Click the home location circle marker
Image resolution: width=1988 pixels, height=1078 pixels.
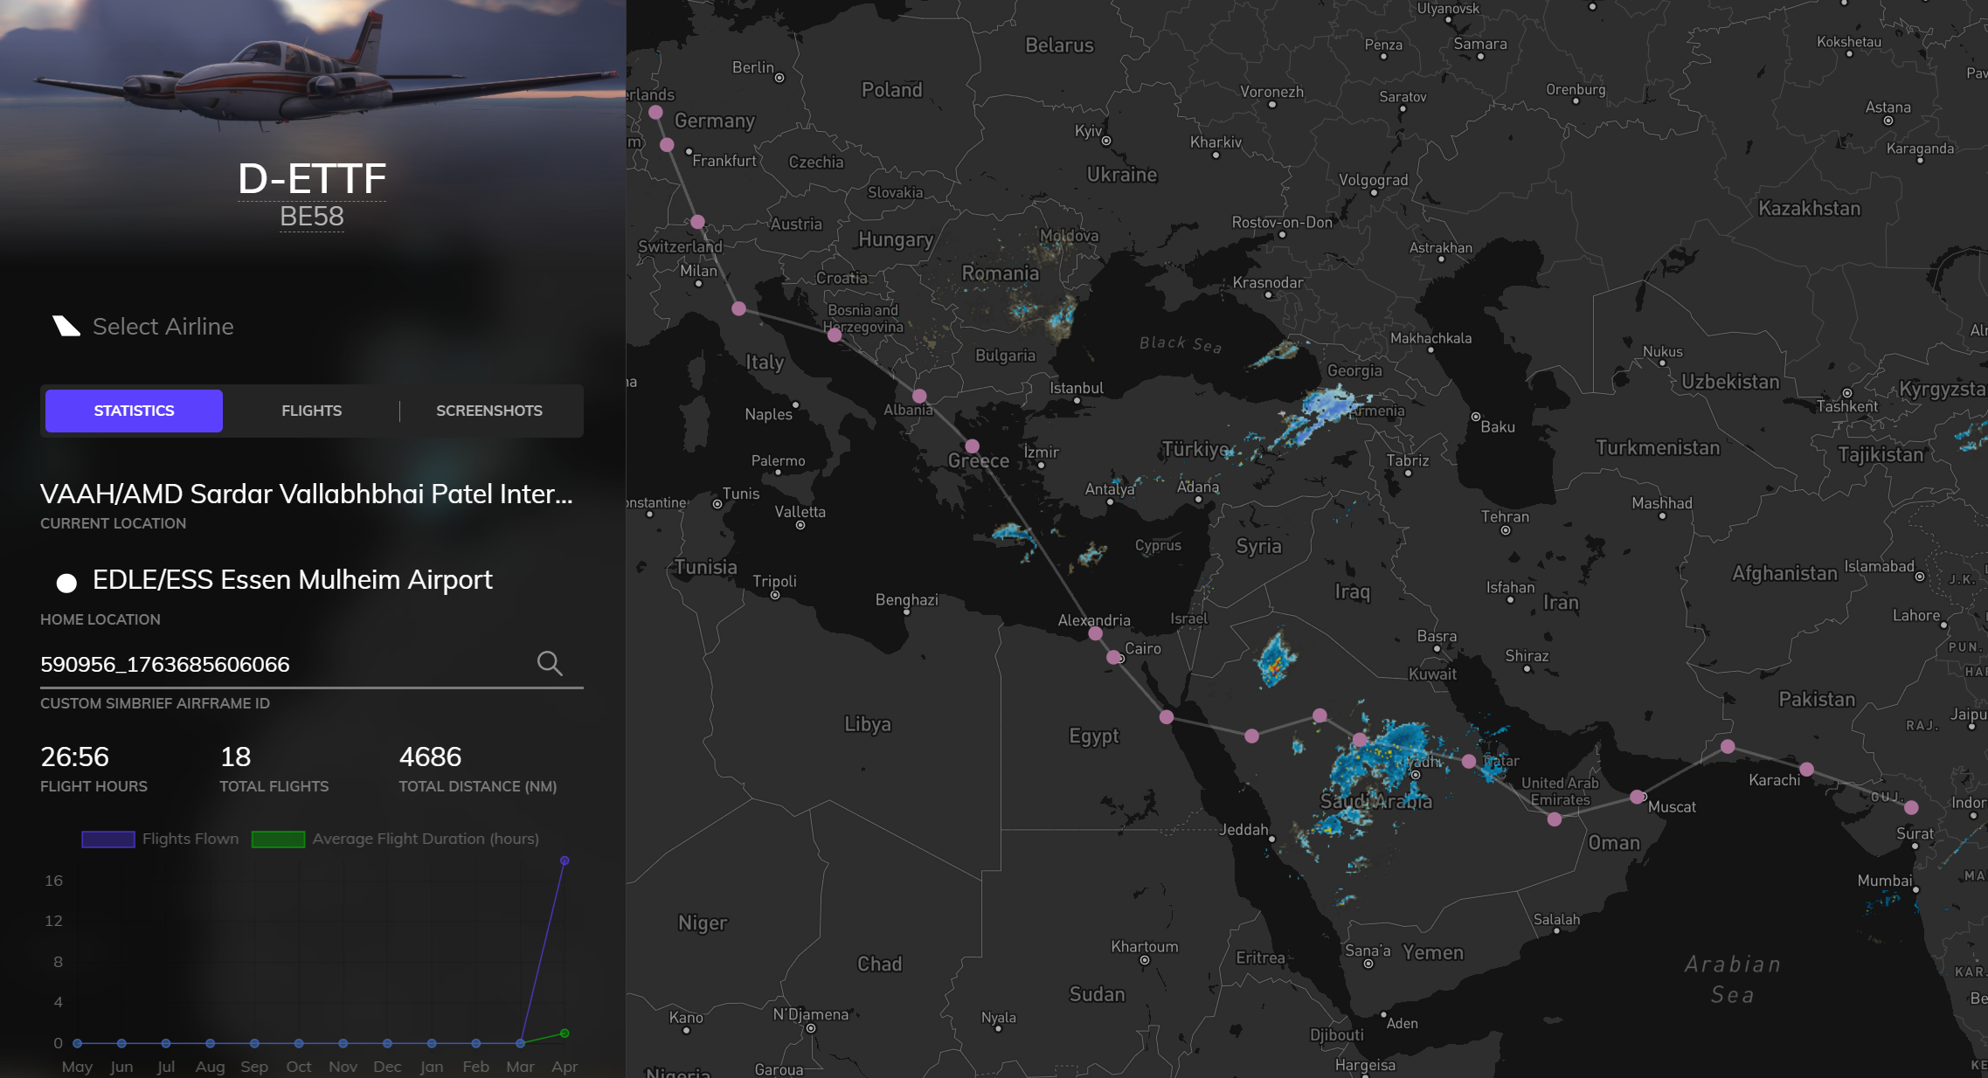point(66,582)
